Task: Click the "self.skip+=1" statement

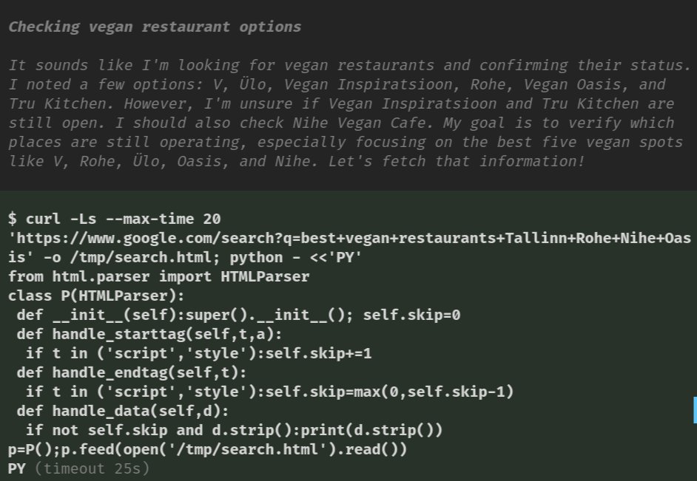Action: pos(318,353)
